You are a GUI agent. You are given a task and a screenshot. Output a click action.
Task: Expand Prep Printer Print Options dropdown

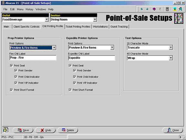(54, 48)
